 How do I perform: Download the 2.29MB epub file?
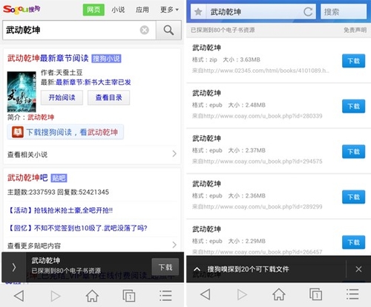tap(353, 242)
